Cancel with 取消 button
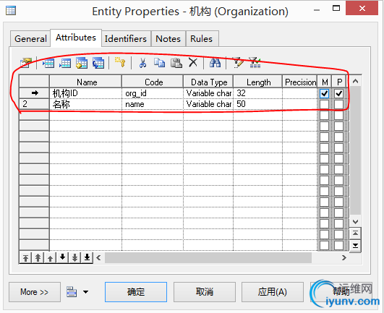384x313 pixels. (x=205, y=292)
